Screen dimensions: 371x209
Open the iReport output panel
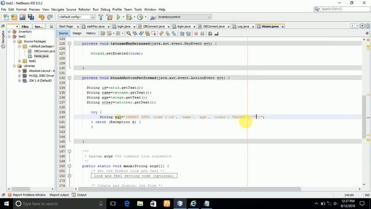[59, 195]
